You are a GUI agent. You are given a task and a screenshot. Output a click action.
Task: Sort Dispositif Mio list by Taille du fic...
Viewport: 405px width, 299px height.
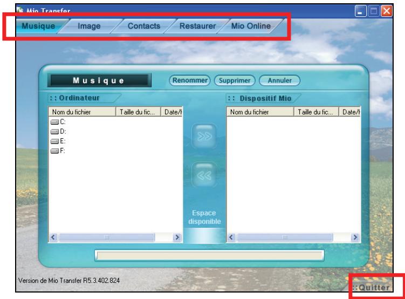317,112
